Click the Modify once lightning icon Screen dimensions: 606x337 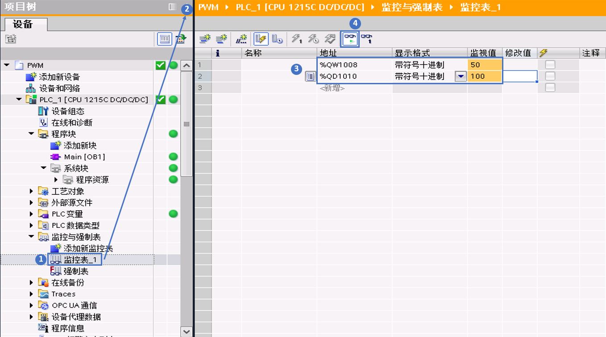pyautogui.click(x=297, y=39)
